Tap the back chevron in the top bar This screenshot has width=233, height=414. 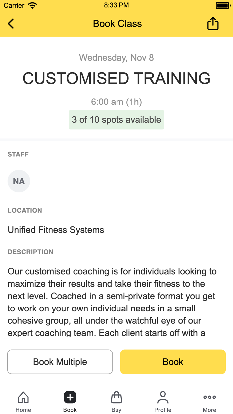click(x=11, y=23)
